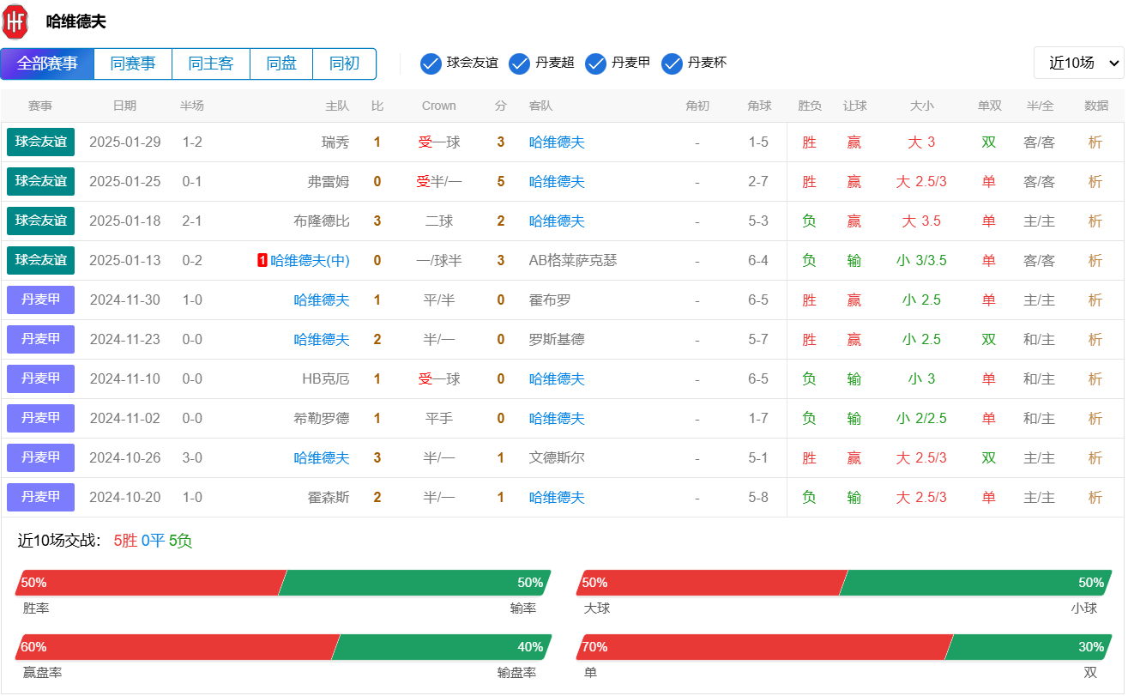Click away team 罗斯基德
Image resolution: width=1128 pixels, height=696 pixels.
[557, 339]
